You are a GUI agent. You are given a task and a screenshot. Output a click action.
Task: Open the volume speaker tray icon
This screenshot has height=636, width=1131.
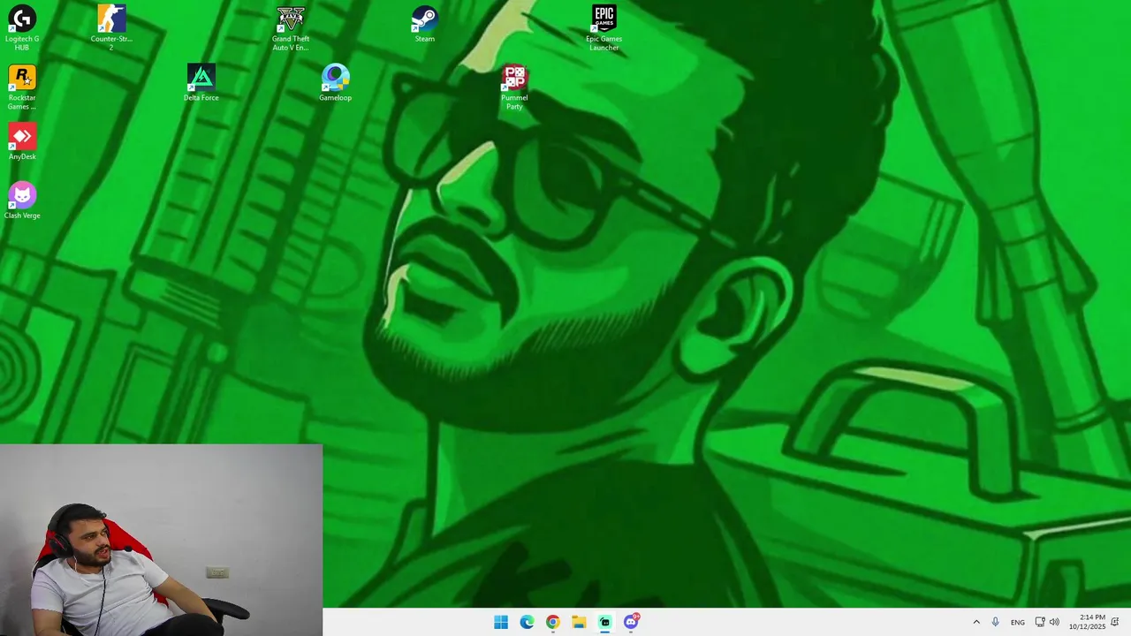(1054, 622)
